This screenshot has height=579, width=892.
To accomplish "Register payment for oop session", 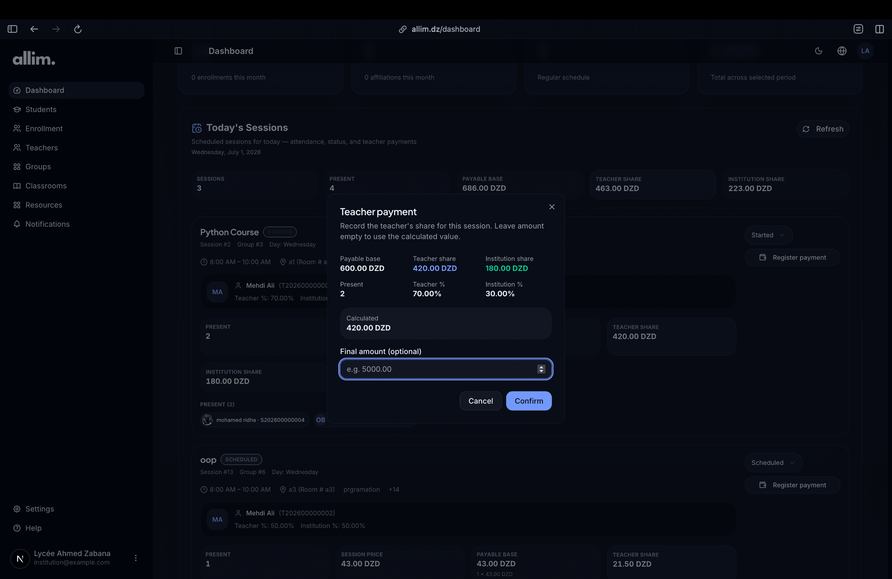I will [792, 485].
